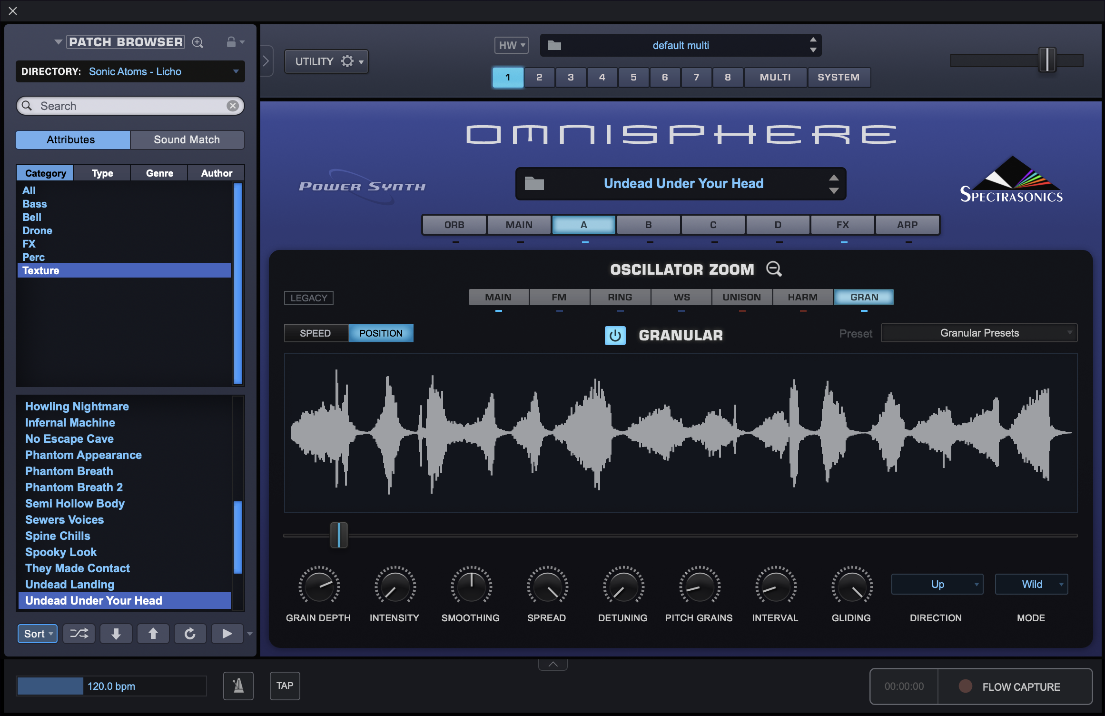Open the SYSTEM page
The width and height of the screenshot is (1105, 716).
pyautogui.click(x=839, y=78)
